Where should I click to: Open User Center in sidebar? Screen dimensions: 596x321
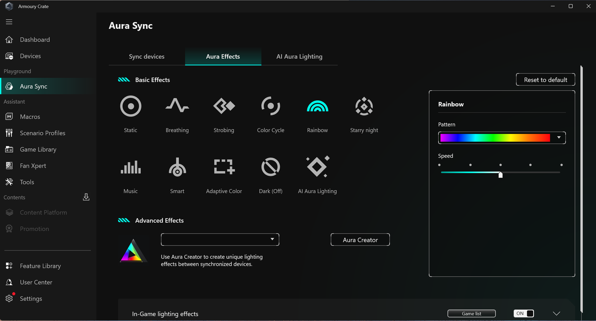[46, 282]
